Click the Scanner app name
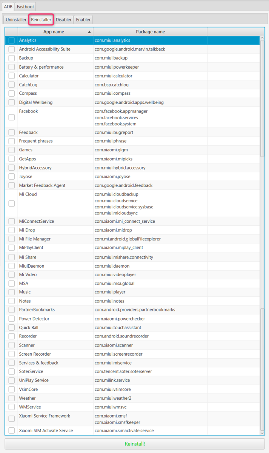 pos(27,345)
